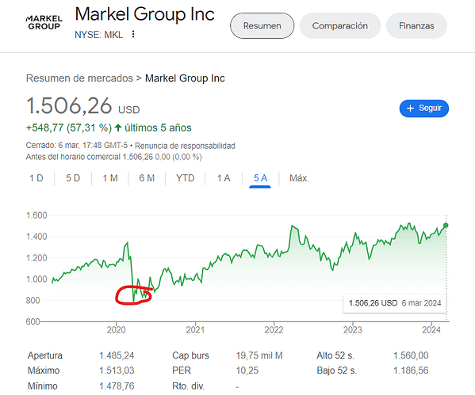This screenshot has width=475, height=395.
Task: Show the YTD chart range
Action: click(x=185, y=178)
